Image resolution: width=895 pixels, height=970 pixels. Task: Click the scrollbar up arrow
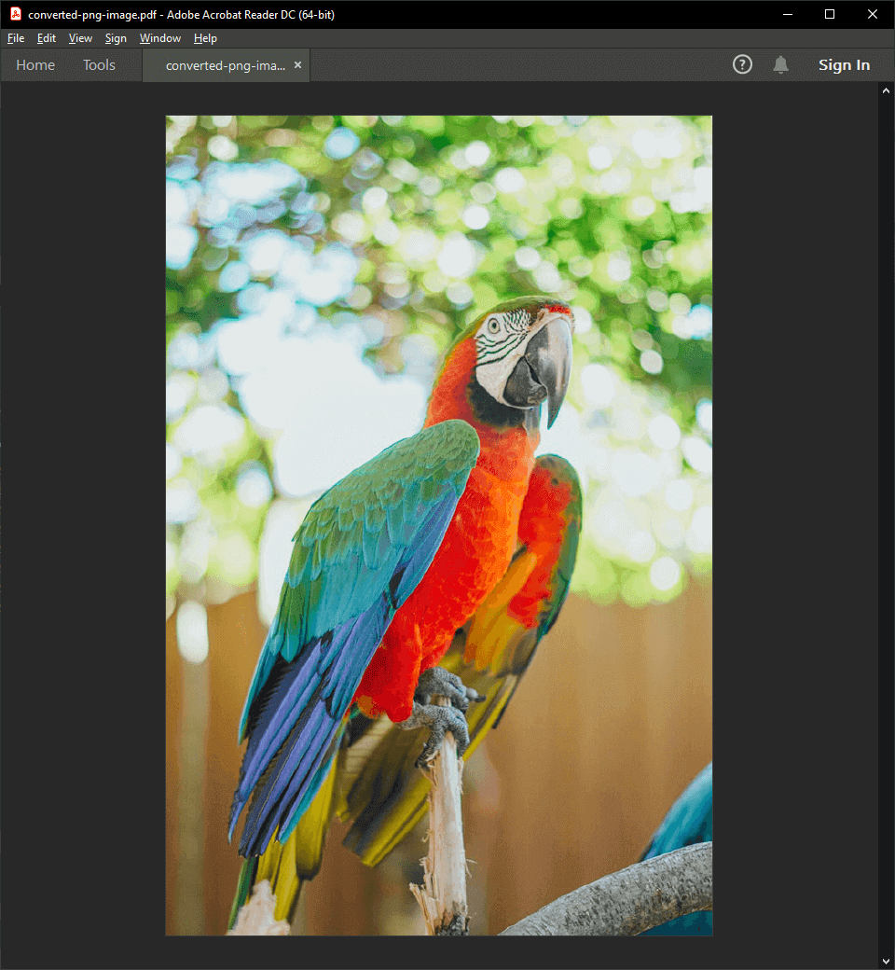(886, 90)
